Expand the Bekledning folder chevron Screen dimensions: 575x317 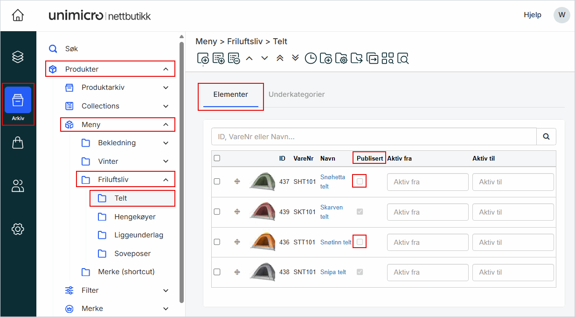pos(166,143)
